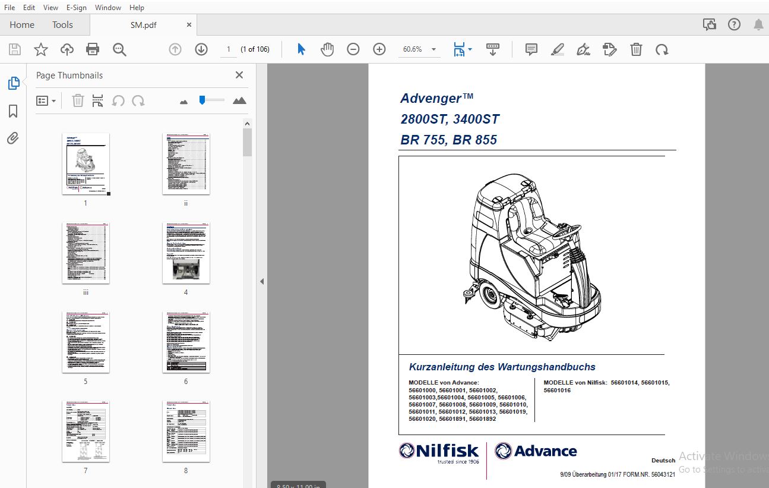The width and height of the screenshot is (769, 488).
Task: Switch to the Home tab
Action: point(22,24)
